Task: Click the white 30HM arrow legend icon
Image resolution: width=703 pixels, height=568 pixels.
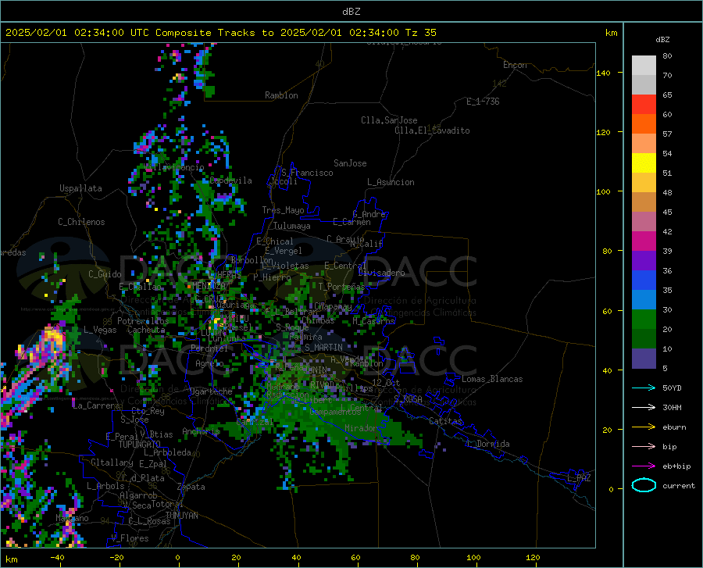Action: [x=644, y=407]
